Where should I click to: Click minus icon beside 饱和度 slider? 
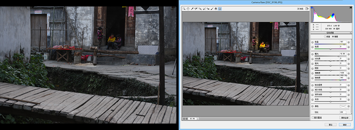312,78
